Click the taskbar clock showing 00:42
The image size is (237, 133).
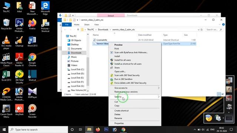[x=221, y=130]
